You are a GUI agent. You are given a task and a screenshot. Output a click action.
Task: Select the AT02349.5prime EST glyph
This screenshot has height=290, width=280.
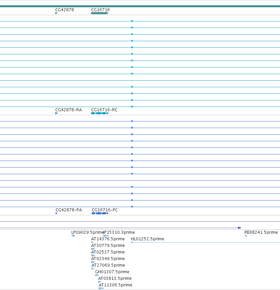(x=93, y=262)
